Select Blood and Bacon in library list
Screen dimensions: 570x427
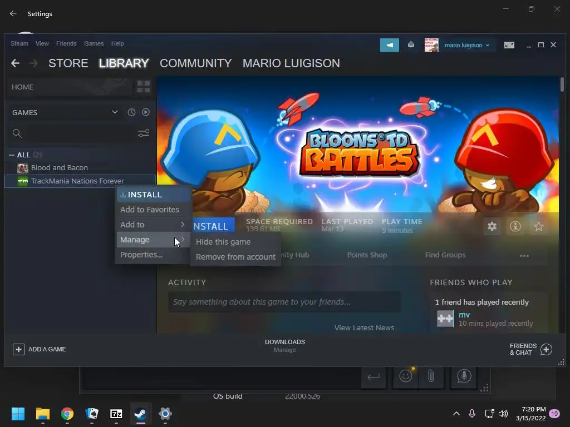coord(80,168)
